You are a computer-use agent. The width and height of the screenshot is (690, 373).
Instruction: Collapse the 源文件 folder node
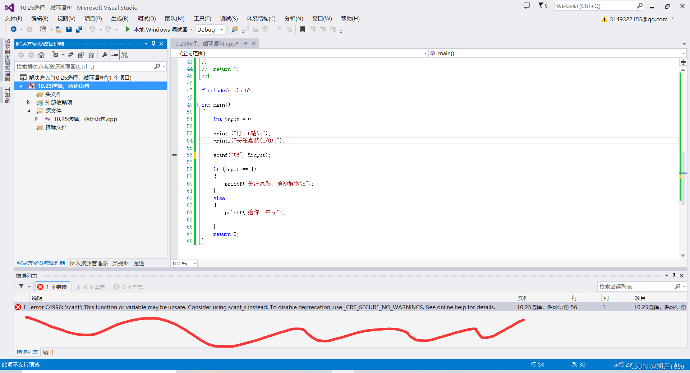click(28, 111)
